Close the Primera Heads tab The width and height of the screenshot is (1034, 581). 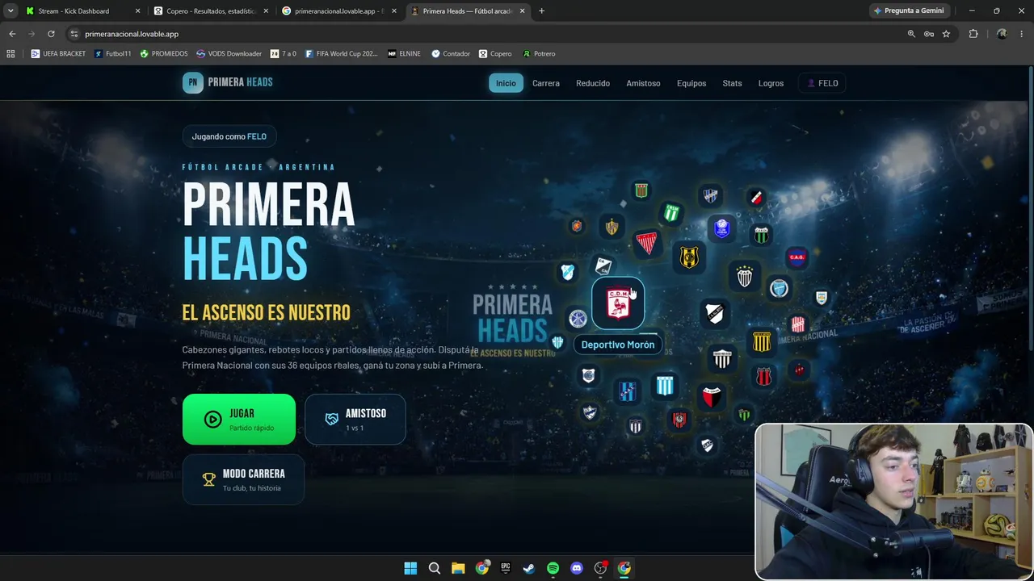click(523, 11)
